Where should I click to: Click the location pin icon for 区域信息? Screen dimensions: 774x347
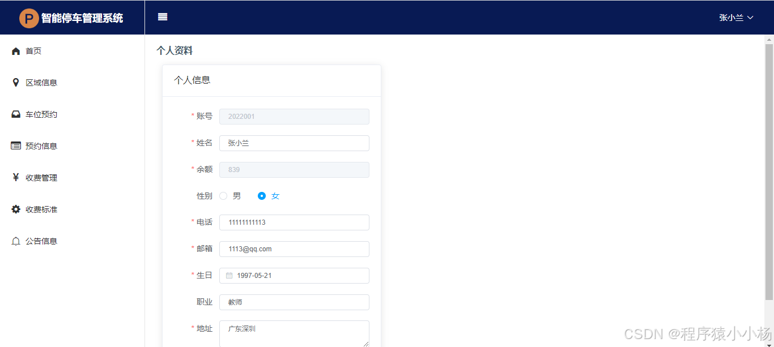[x=16, y=83]
